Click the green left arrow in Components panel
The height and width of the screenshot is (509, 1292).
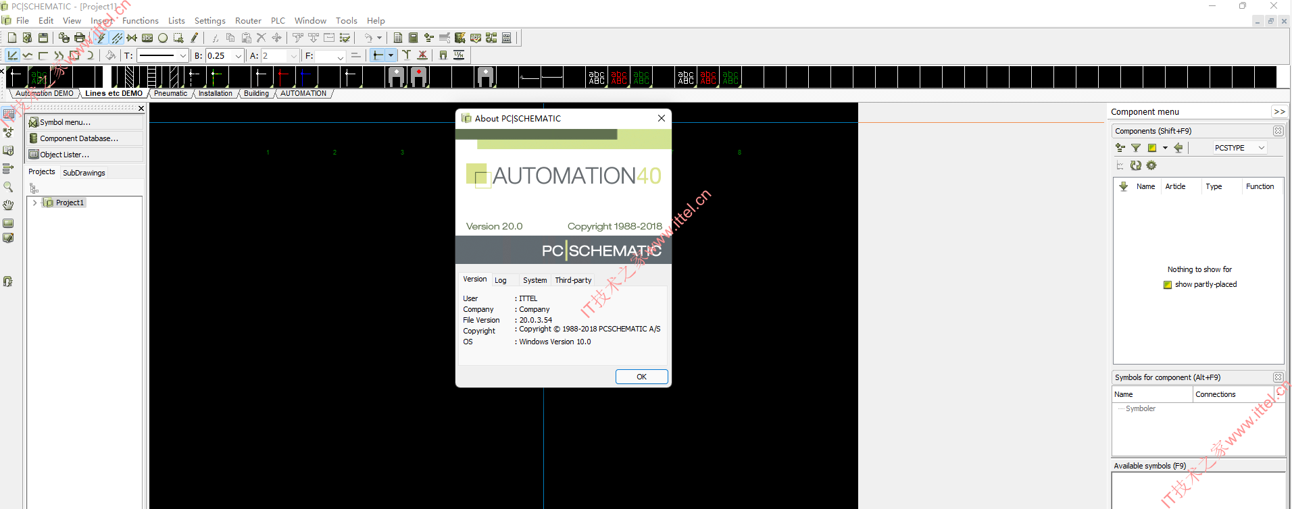[x=1178, y=148]
